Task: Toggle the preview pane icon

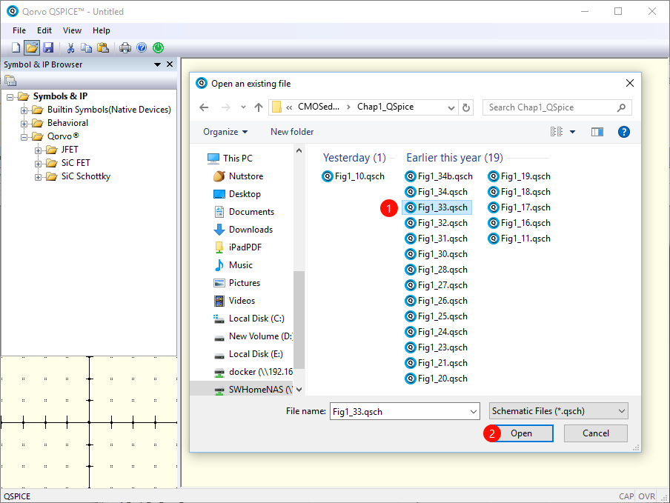Action: pos(597,133)
